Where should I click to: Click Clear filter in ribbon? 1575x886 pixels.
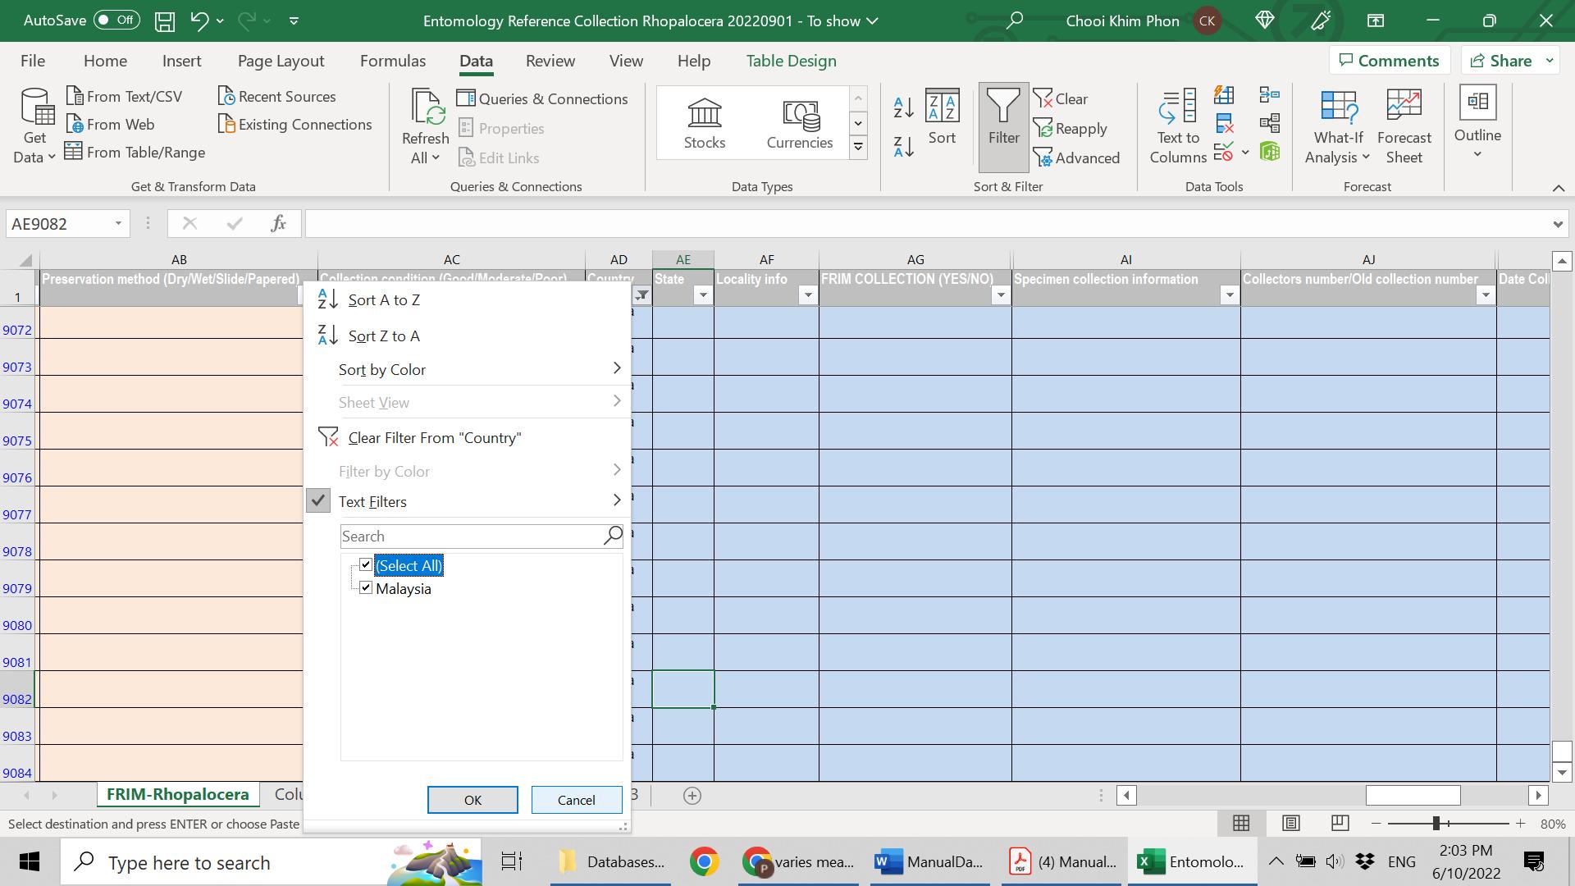coord(1061,98)
